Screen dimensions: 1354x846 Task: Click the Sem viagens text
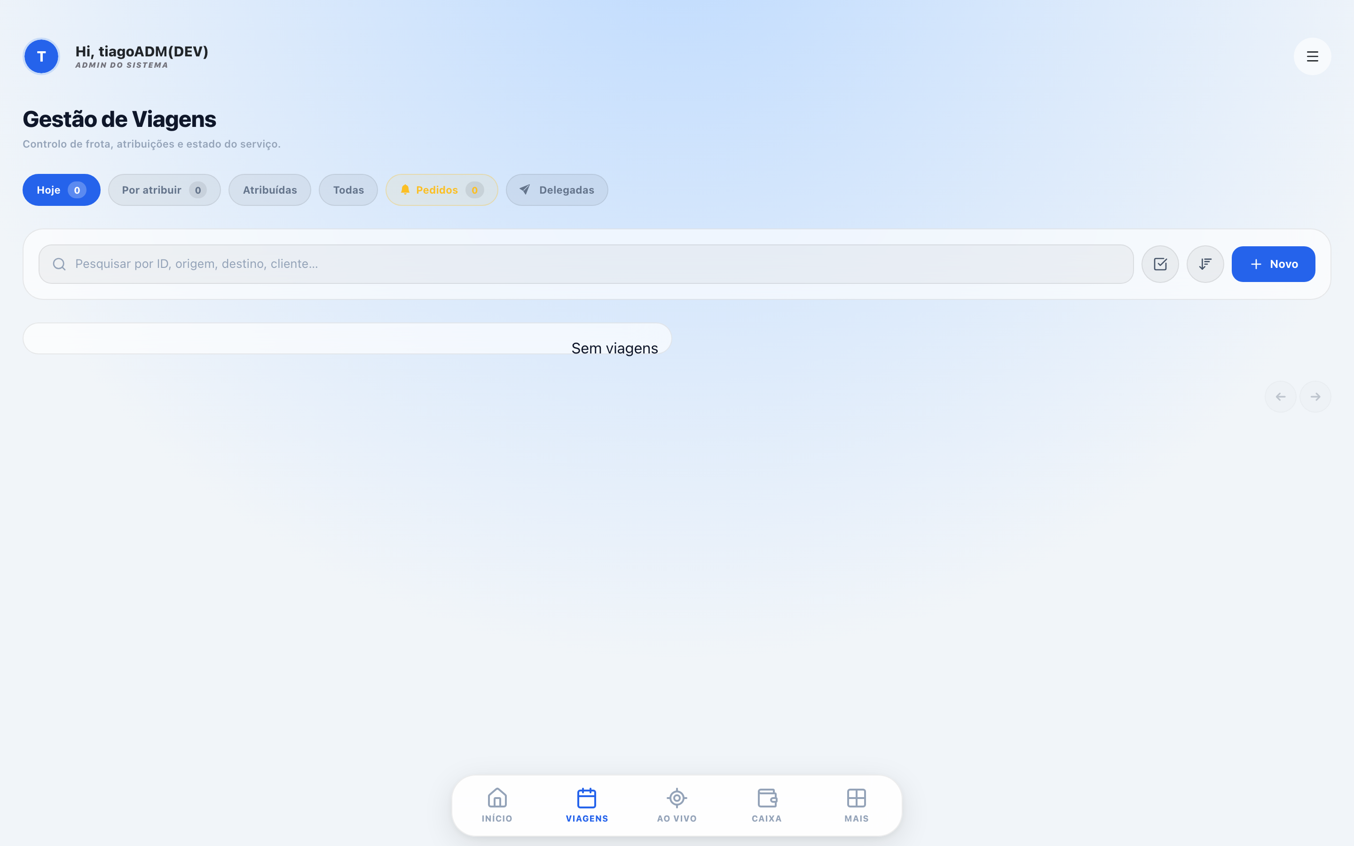[x=614, y=349]
